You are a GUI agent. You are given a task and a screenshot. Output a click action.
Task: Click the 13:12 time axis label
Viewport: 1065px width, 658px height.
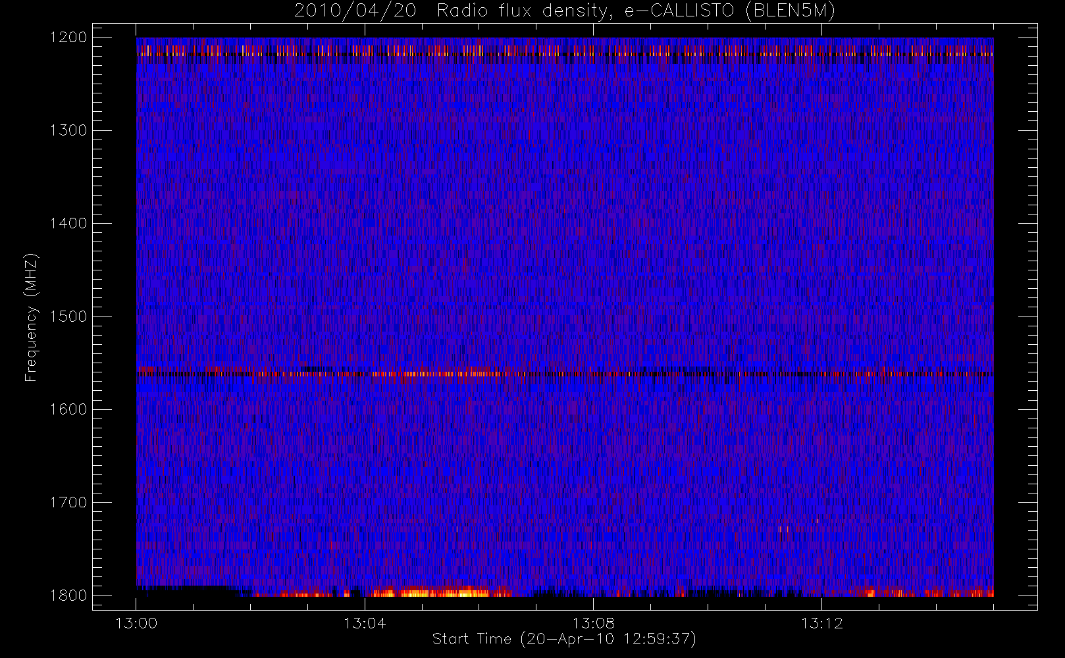click(821, 623)
